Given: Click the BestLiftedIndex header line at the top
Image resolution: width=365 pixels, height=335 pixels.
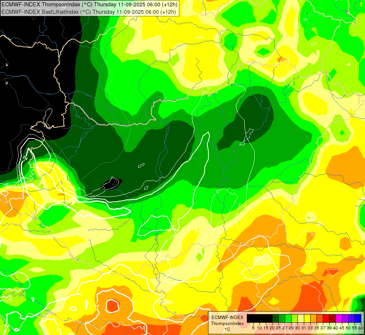Looking at the screenshot, I should click(x=88, y=12).
